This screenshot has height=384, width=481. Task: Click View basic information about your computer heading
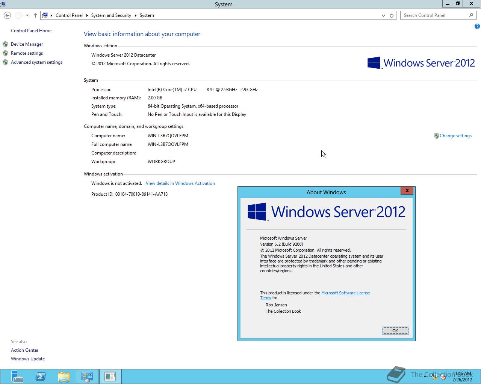[142, 34]
